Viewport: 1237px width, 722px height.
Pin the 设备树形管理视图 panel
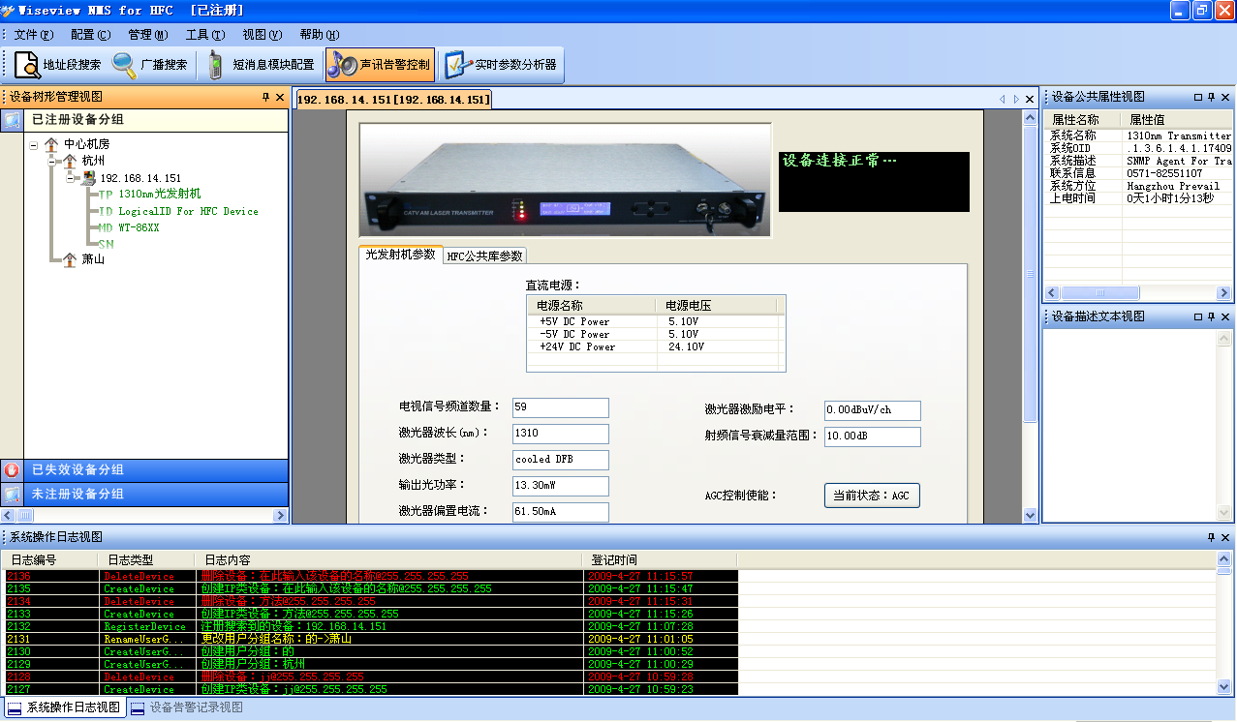pos(265,97)
